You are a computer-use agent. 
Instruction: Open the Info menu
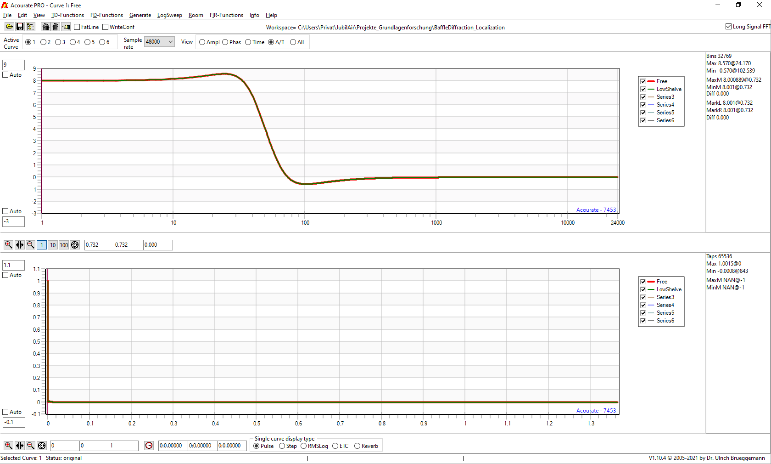(254, 15)
